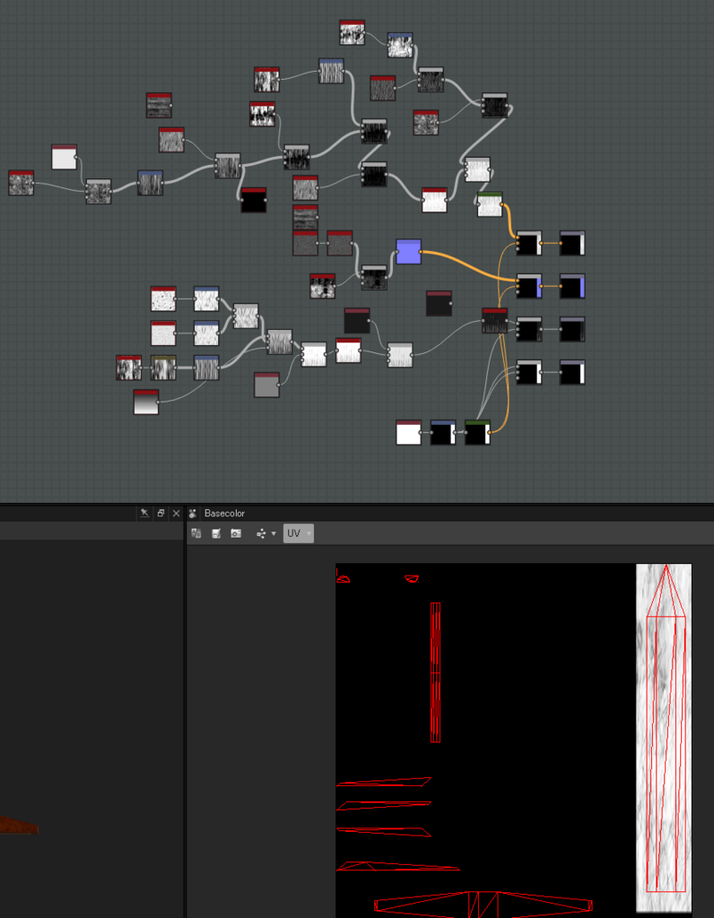714x918 pixels.
Task: Select blend node receiving the violet normal wire
Action: pyautogui.click(x=529, y=286)
